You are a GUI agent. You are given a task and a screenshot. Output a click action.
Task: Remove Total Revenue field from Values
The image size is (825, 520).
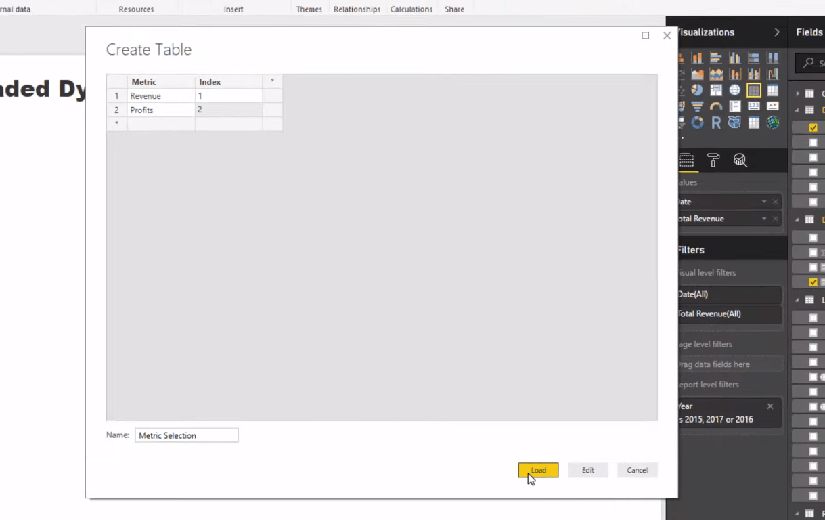[776, 219]
